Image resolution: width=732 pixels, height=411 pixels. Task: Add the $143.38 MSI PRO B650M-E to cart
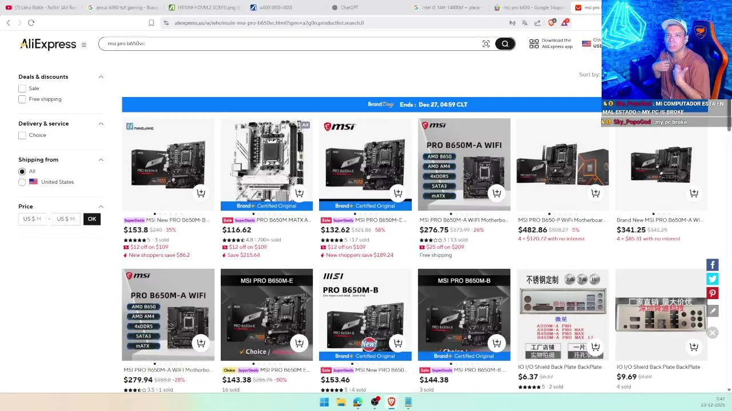click(x=299, y=343)
